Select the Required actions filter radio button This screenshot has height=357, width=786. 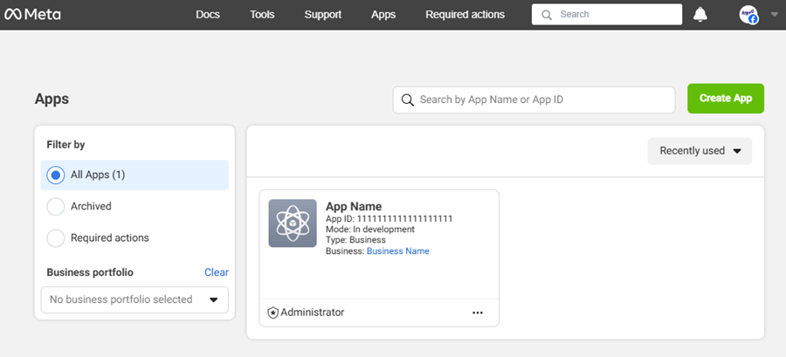(56, 237)
